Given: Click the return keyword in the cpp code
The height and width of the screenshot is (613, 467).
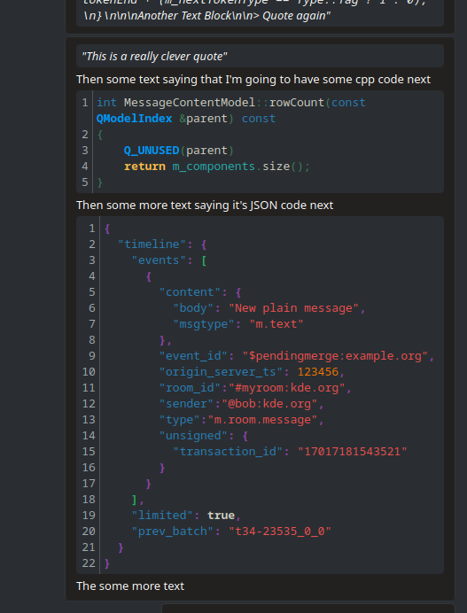Looking at the screenshot, I should pos(144,167).
